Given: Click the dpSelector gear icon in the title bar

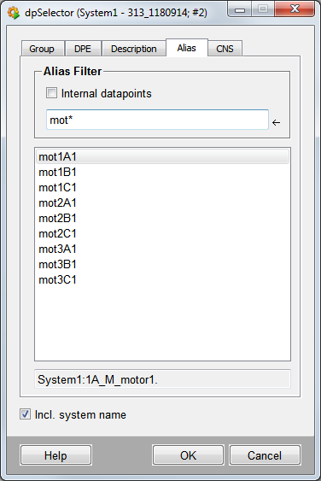Looking at the screenshot, I should 13,13.
